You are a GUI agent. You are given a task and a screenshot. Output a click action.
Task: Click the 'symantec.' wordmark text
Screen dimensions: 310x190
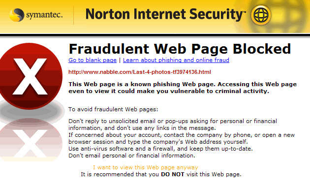coord(44,15)
